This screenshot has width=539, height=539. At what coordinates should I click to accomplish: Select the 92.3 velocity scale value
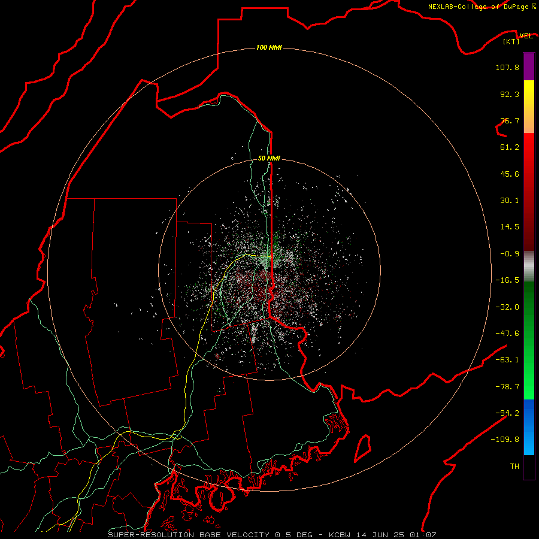click(510, 94)
